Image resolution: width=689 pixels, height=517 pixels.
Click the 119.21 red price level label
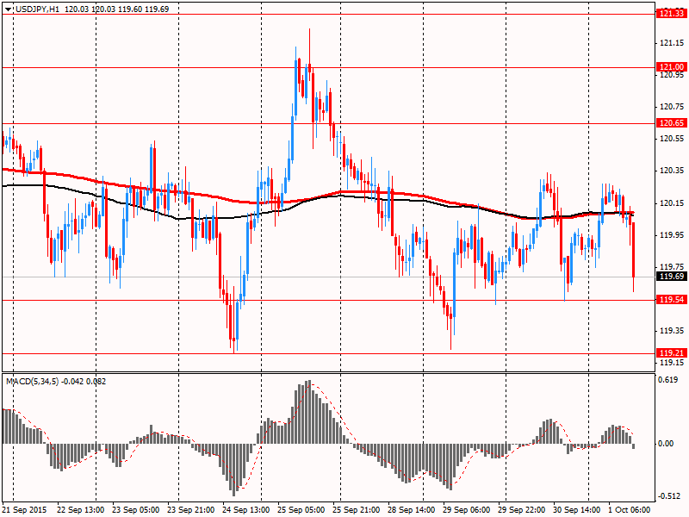pyautogui.click(x=672, y=353)
